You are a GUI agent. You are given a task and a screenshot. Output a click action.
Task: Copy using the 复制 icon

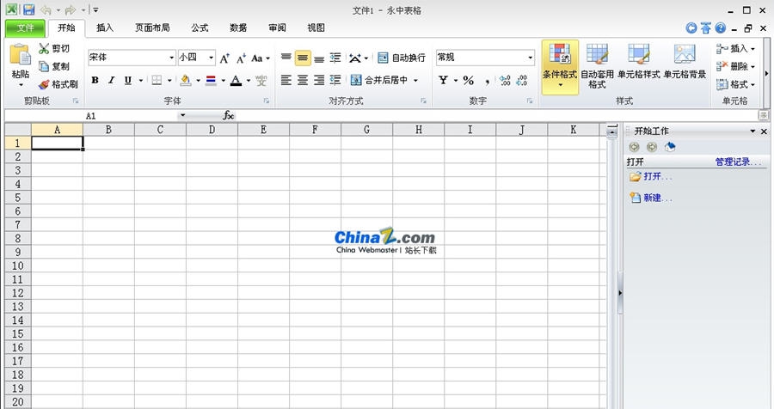[x=44, y=66]
